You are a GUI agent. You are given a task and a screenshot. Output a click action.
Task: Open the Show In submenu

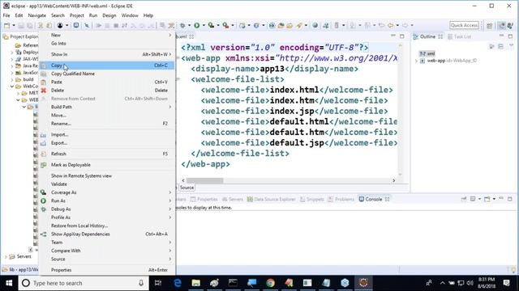[x=106, y=54]
